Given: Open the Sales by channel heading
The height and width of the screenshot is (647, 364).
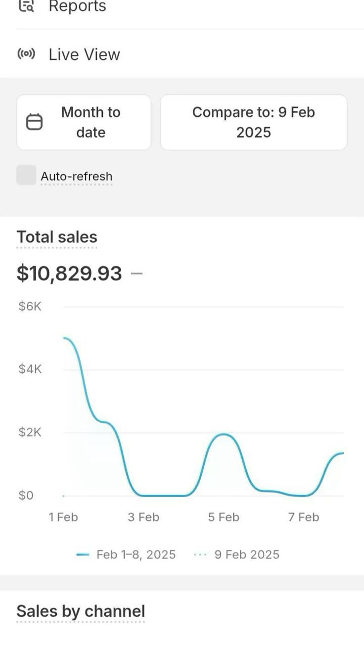Looking at the screenshot, I should pos(81,611).
